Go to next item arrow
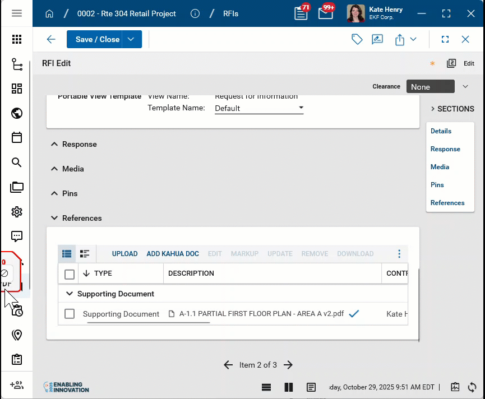The height and width of the screenshot is (399, 485). (x=288, y=365)
